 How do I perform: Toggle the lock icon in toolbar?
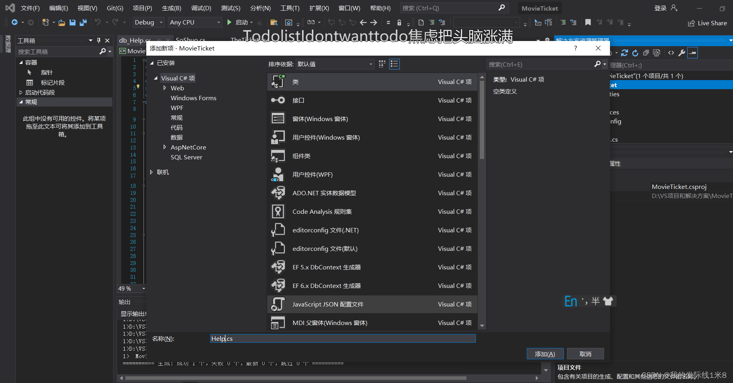click(x=399, y=22)
